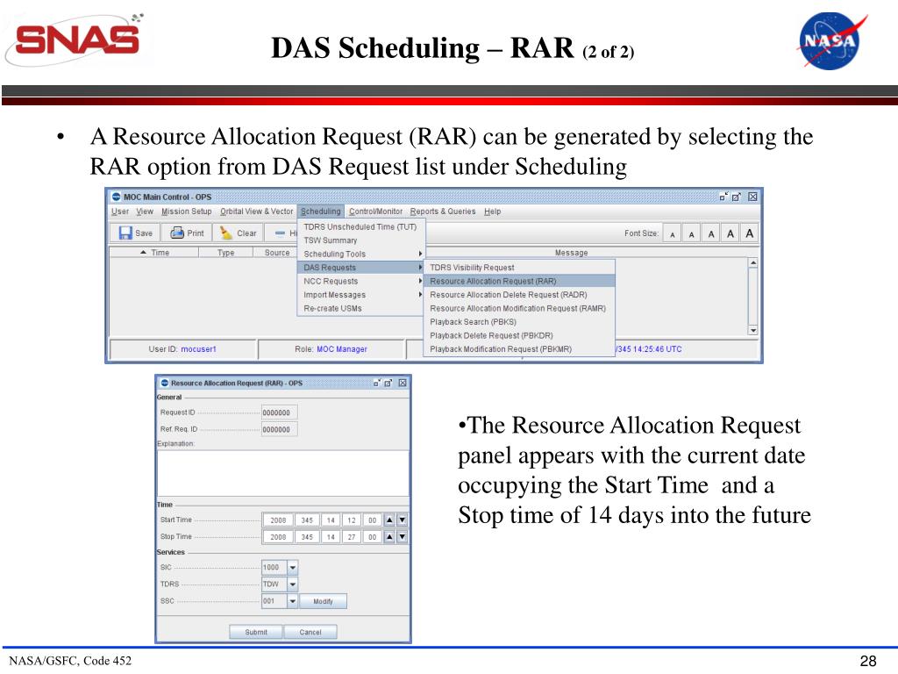Maximize the MOC Main Control window
This screenshot has height=674, width=898.
click(737, 197)
